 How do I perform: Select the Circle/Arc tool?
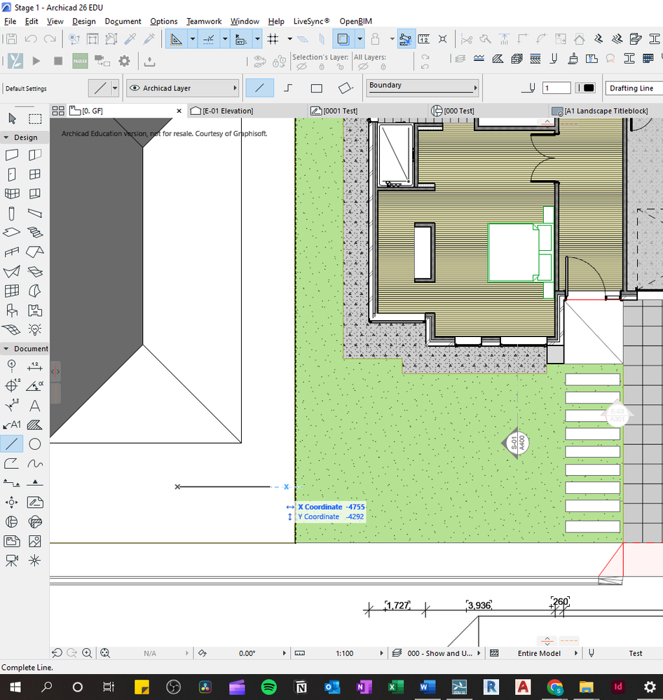tap(34, 444)
